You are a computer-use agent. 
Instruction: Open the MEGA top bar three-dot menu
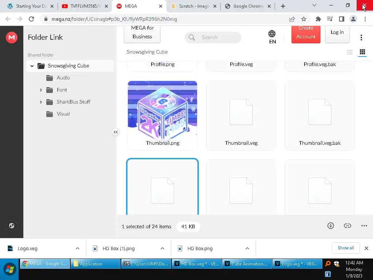click(x=361, y=38)
